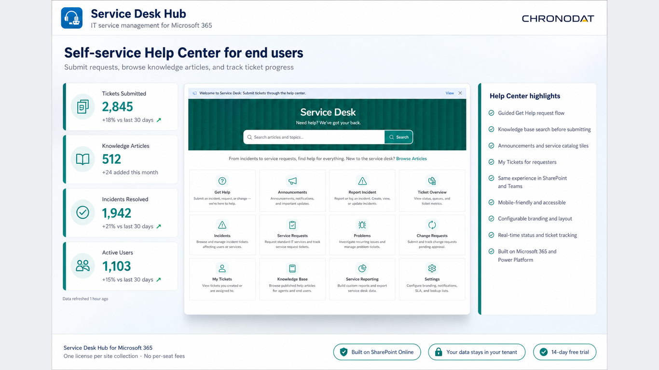Click the Incidents Resolved checkmark circle icon
Image resolution: width=659 pixels, height=370 pixels.
(x=83, y=212)
